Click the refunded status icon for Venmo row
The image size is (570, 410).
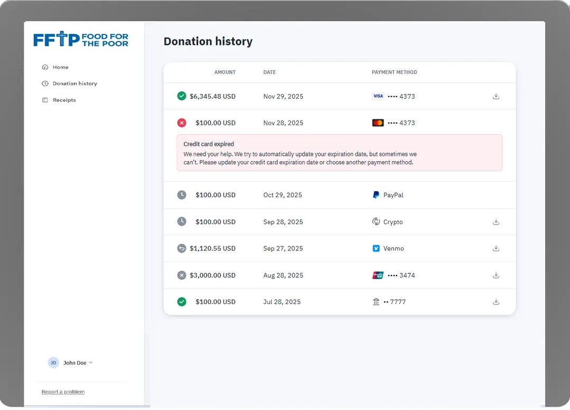pyautogui.click(x=182, y=248)
